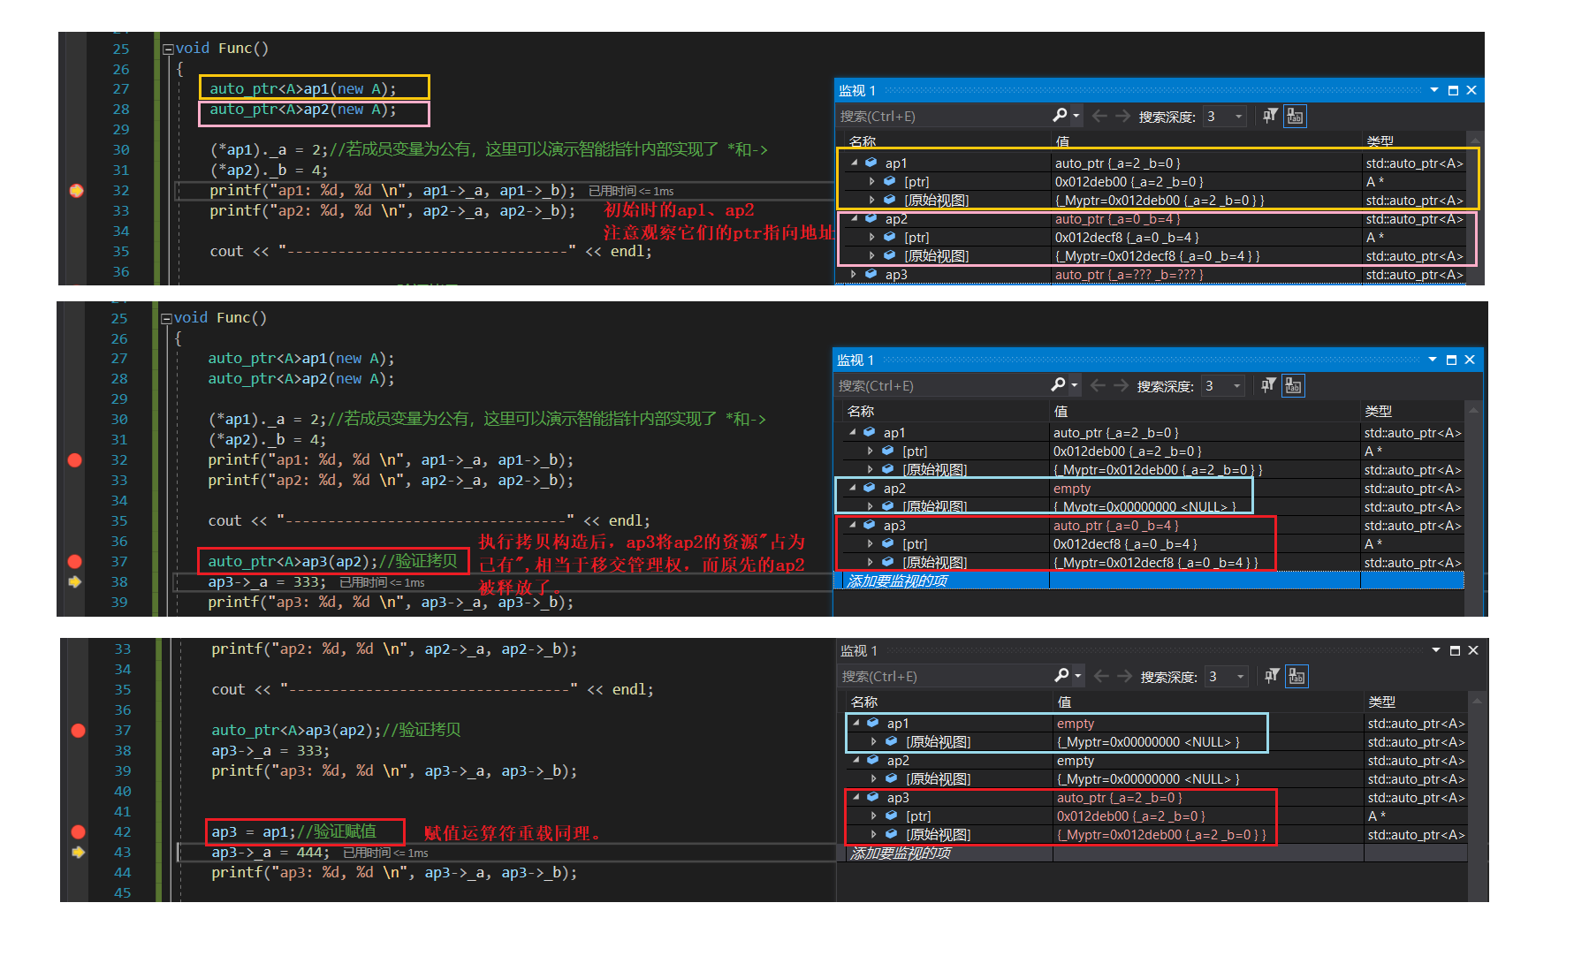Click the forward arrow in the middle watch toolbar

1121,385
